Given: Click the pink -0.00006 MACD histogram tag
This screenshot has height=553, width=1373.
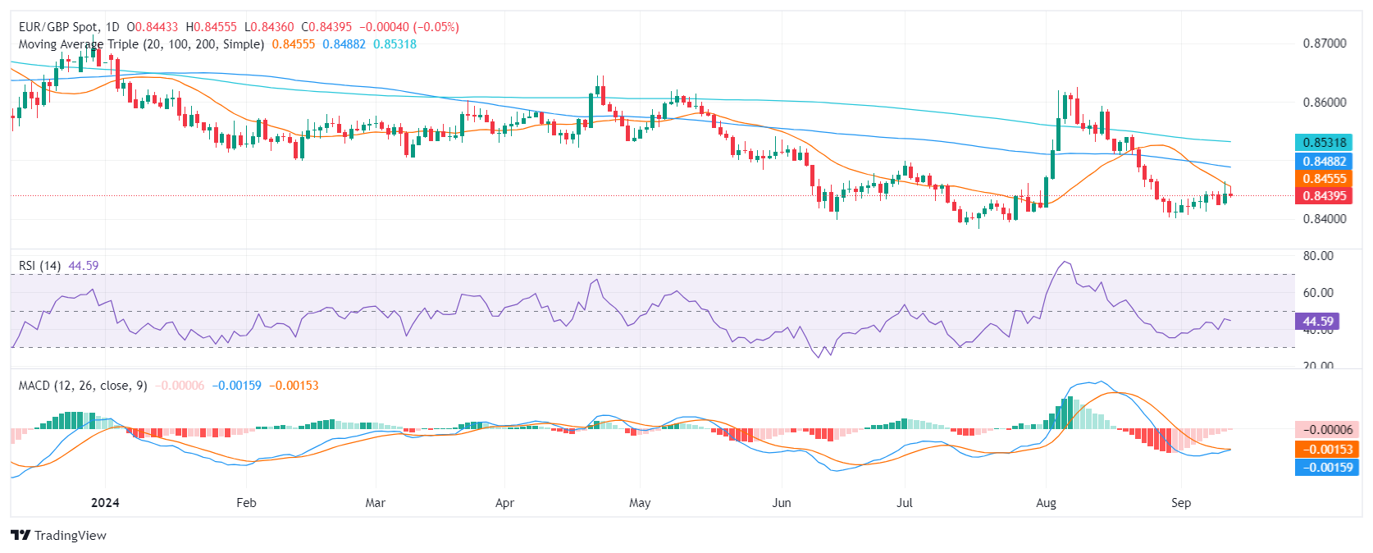Looking at the screenshot, I should click(x=1327, y=430).
